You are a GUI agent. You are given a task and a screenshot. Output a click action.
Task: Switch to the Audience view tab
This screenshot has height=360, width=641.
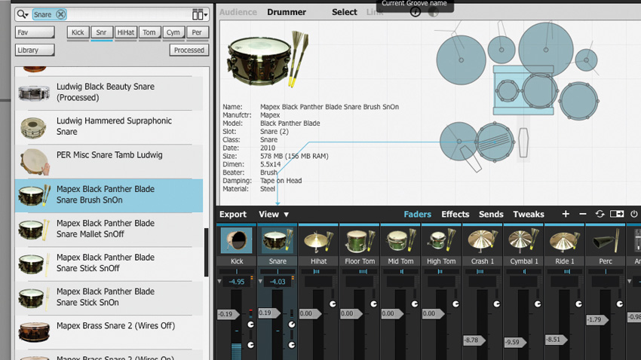click(238, 12)
